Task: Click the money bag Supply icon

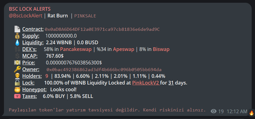Action: click(17, 36)
